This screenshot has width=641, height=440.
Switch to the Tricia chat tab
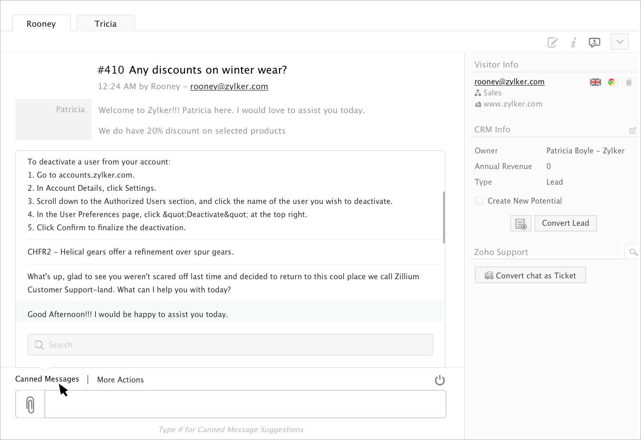click(x=106, y=24)
